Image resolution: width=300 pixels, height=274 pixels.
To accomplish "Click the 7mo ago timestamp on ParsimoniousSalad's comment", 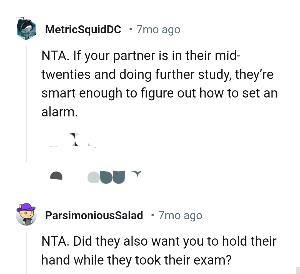I will [180, 215].
